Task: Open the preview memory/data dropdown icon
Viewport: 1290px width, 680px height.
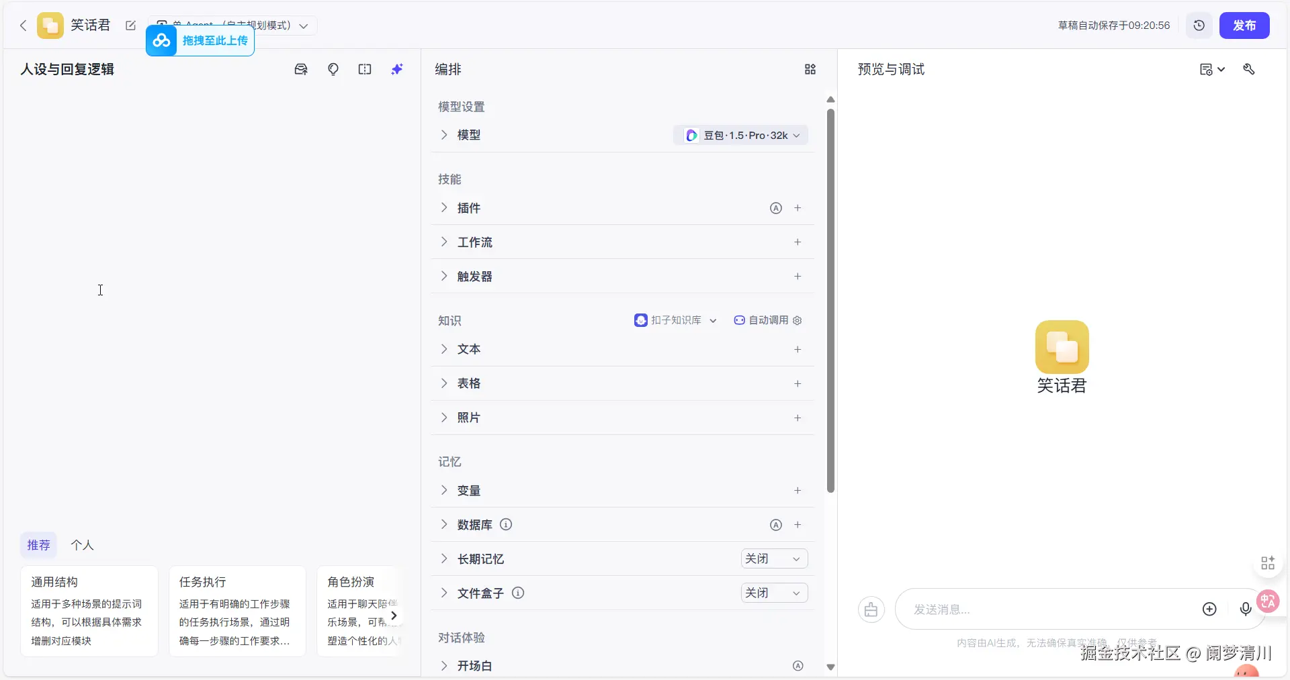Action: 1212,69
